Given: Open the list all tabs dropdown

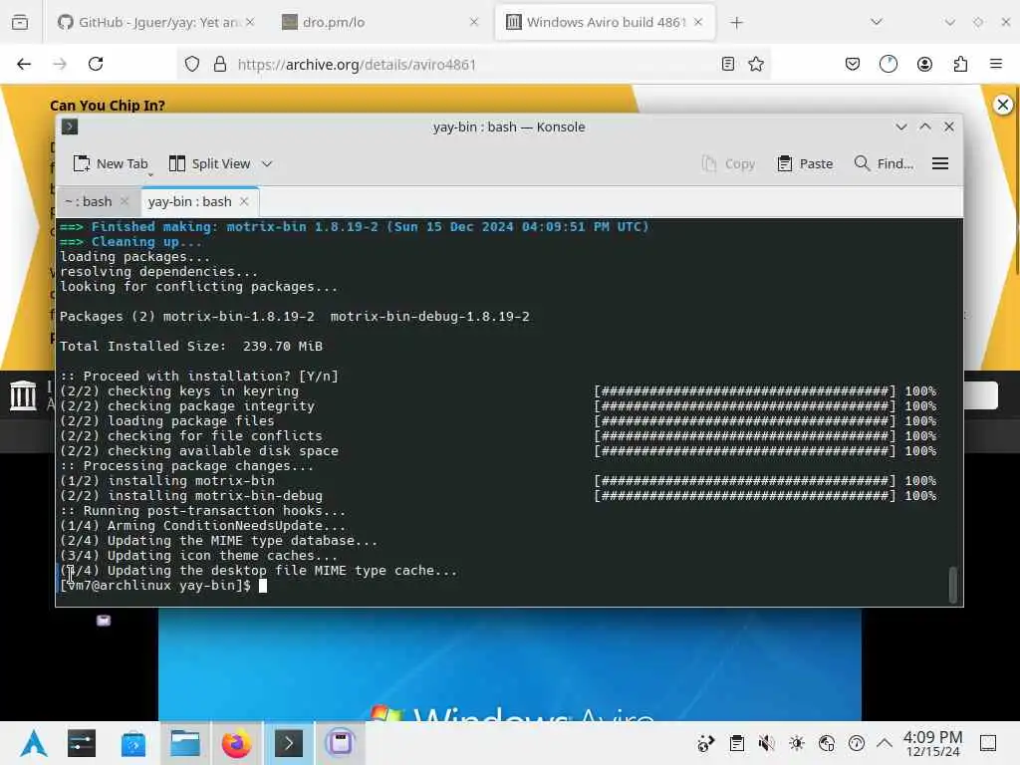Looking at the screenshot, I should pos(877,23).
